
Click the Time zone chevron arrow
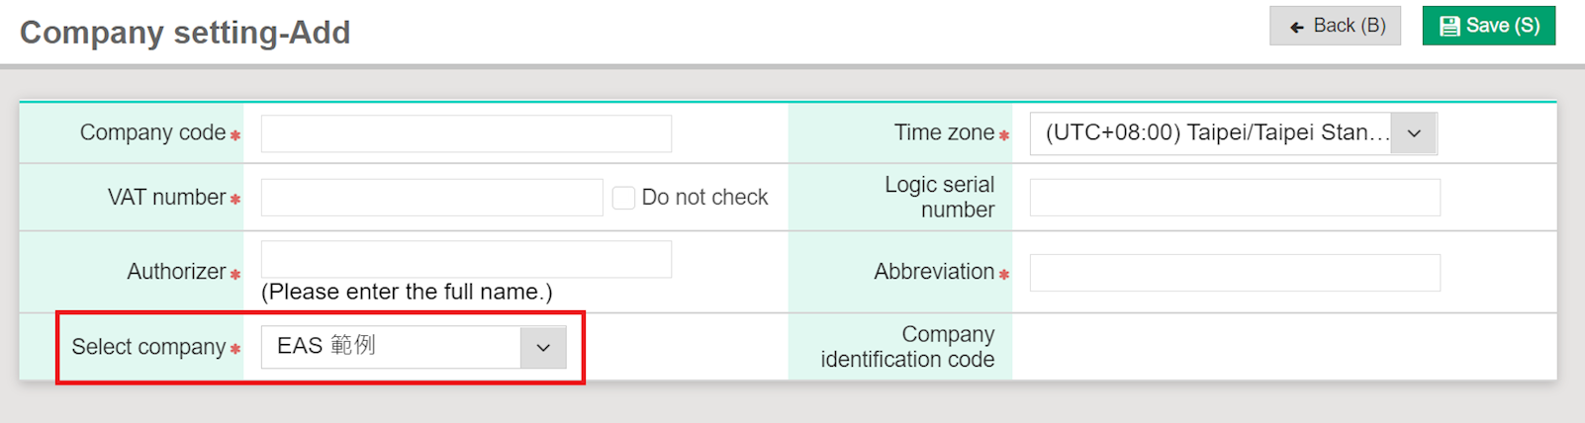click(x=1414, y=133)
